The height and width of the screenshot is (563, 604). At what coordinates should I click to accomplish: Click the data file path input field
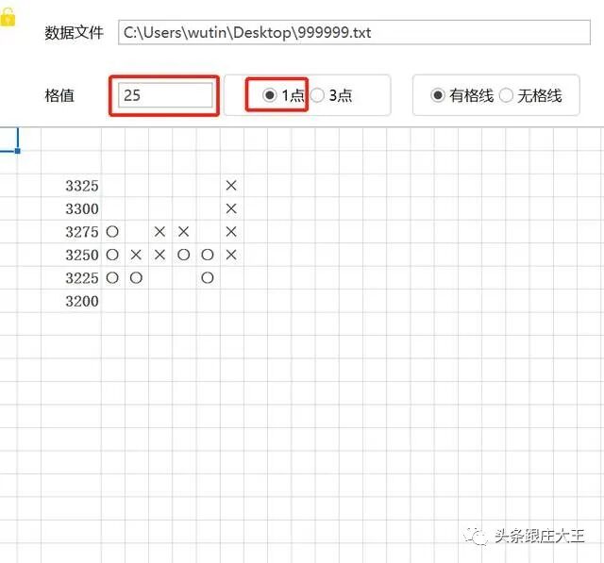coord(354,32)
